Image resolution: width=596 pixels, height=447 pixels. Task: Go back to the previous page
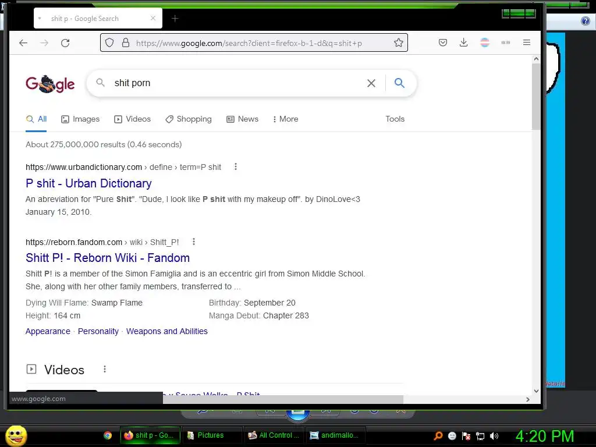tap(23, 43)
